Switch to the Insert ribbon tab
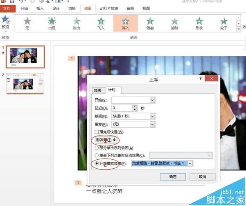246x206 pixels. [x=40, y=9]
